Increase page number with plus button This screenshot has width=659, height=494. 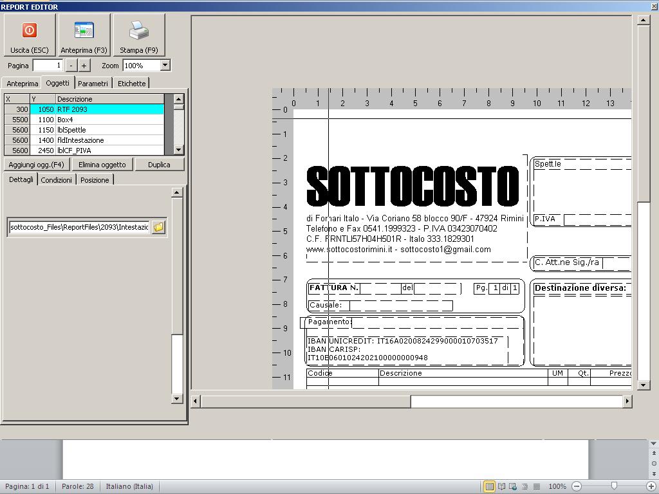(x=84, y=65)
